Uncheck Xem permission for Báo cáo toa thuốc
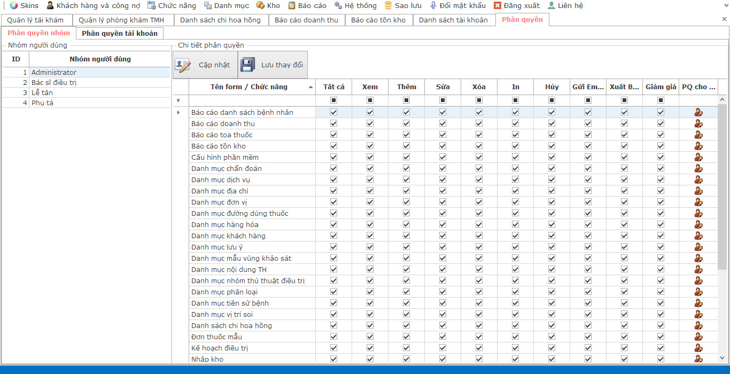This screenshot has width=730, height=374. tap(370, 135)
